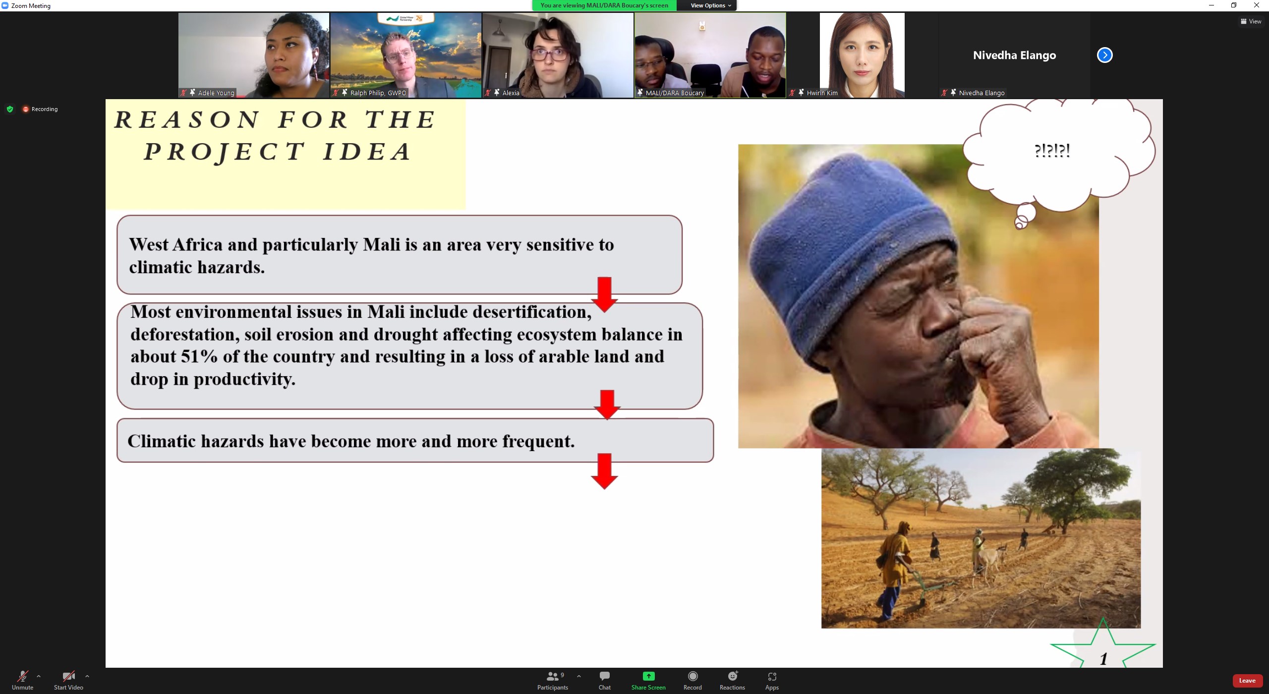Select Nivedha Elango's participant tile
The image size is (1269, 694).
click(x=1014, y=55)
